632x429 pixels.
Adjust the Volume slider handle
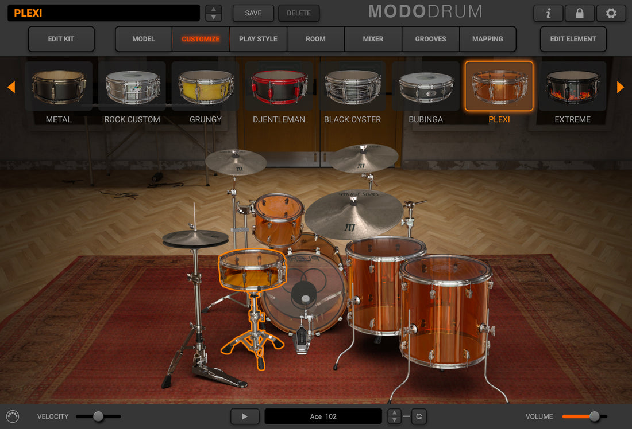tap(594, 416)
